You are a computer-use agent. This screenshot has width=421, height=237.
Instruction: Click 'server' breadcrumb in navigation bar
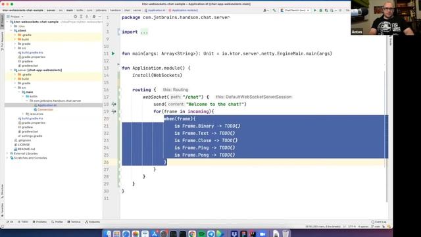coord(51,11)
